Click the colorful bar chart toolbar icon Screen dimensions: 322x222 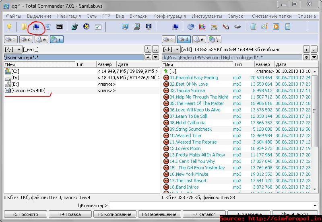[x=202, y=27]
